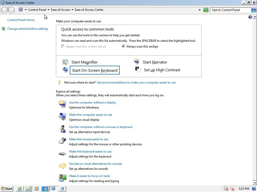The height and width of the screenshot is (192, 257).
Task: Click the search magnifier button
Action: tap(253, 10)
